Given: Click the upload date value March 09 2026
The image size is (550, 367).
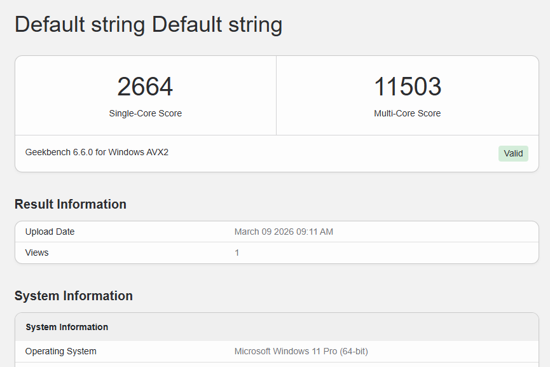Looking at the screenshot, I should pyautogui.click(x=284, y=232).
